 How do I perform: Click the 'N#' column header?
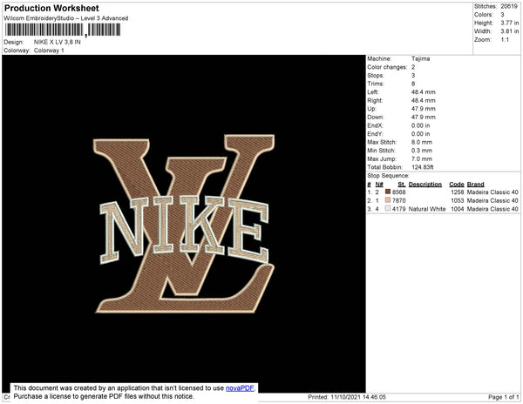(x=379, y=185)
